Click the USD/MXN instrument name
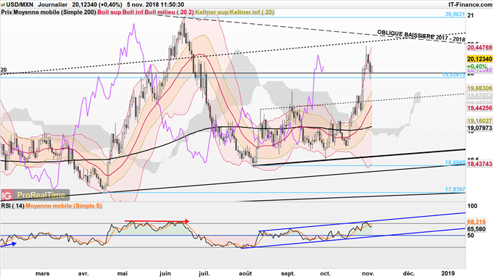The width and height of the screenshot is (493, 277). (x=20, y=5)
